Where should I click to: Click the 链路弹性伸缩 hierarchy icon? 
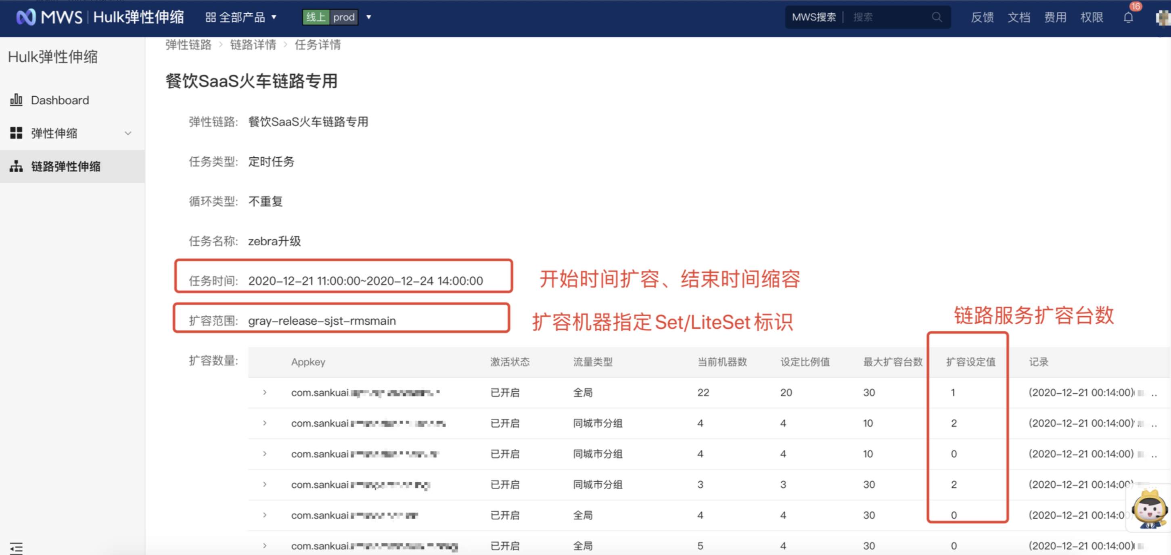click(x=17, y=166)
